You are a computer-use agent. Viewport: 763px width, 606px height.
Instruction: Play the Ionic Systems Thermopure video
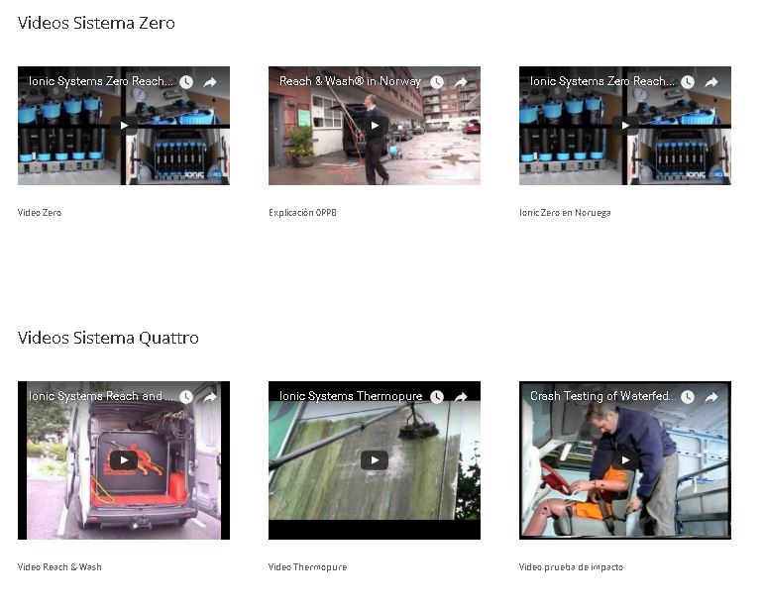(375, 460)
